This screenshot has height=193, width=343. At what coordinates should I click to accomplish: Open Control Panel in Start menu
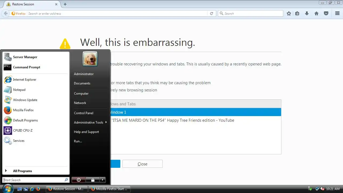(90, 113)
